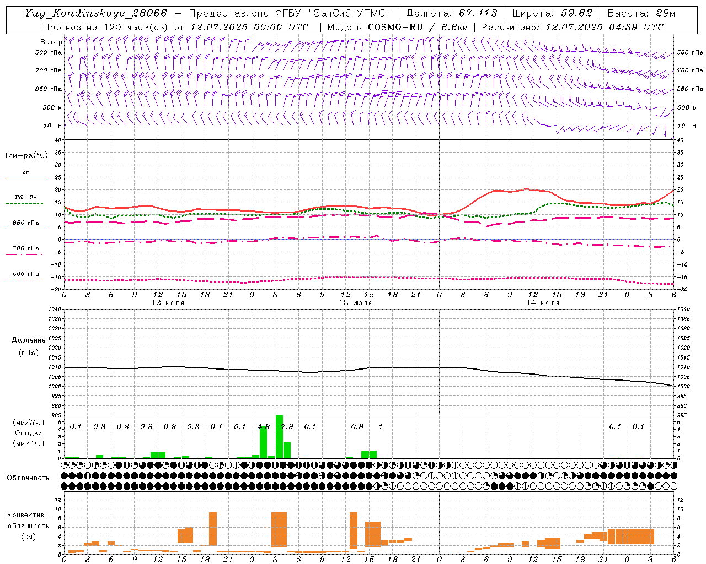The image size is (706, 564).
Task: Click the Широта: 59.62 value
Action: pyautogui.click(x=552, y=13)
